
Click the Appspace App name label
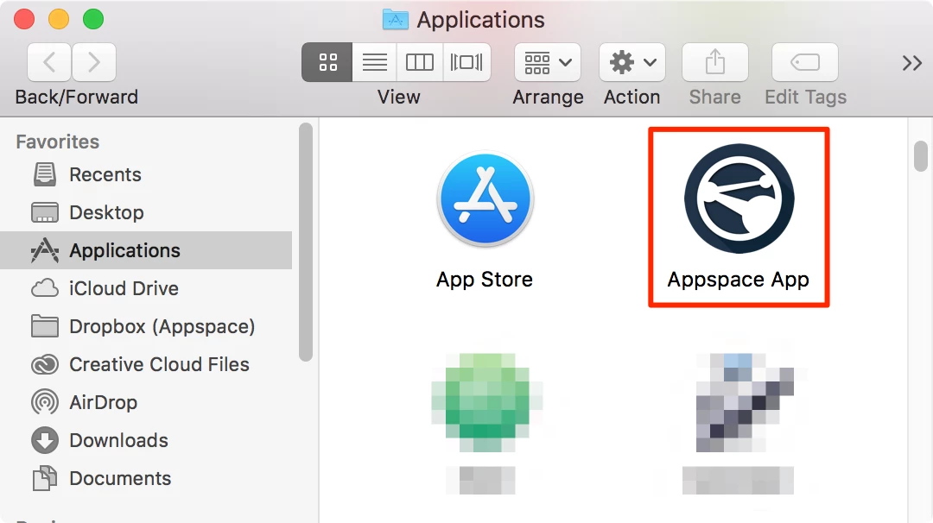[x=738, y=280]
